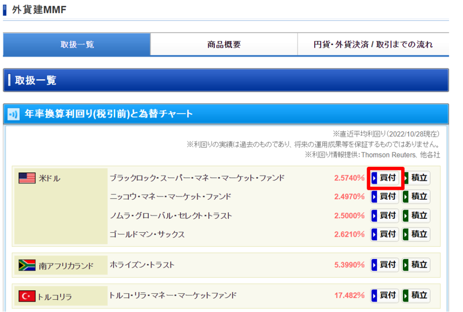463x312 pixels.
Task: Click the Turkey flag beside トルコリラ
Action: pos(27,296)
